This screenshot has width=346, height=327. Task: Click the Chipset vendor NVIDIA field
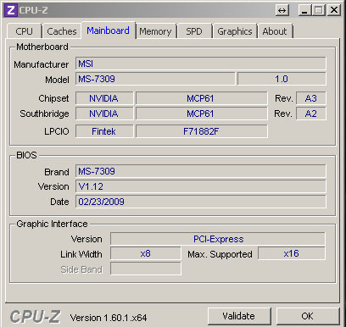click(104, 98)
